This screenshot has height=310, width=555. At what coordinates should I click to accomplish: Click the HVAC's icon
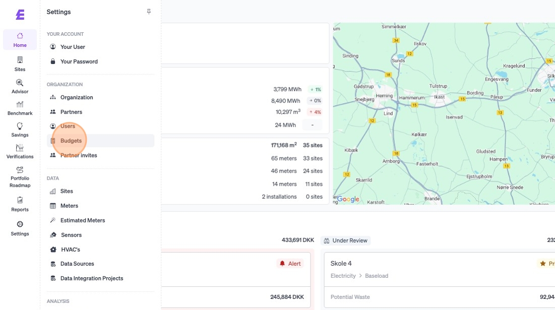click(x=53, y=249)
